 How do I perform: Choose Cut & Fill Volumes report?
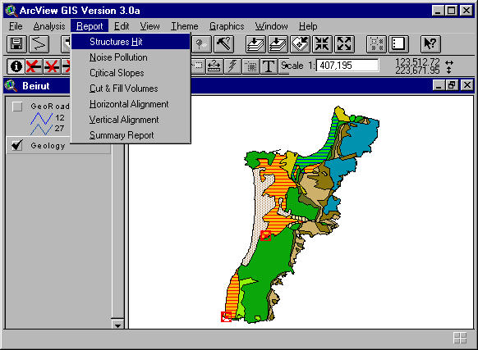click(131, 89)
